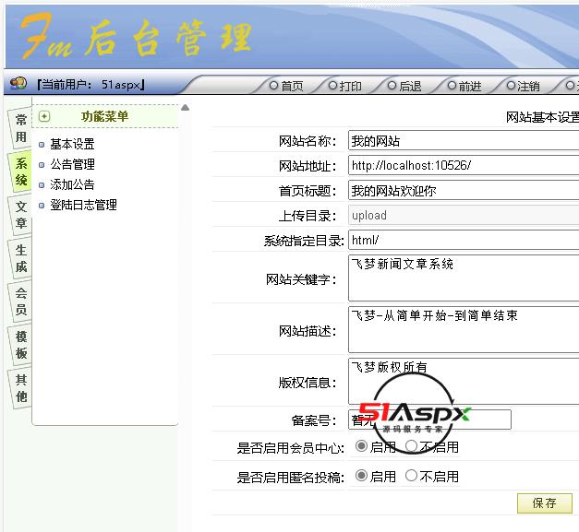Viewport: 579px width, 532px height.
Task: Click the 首页标题 input field
Action: [464, 190]
